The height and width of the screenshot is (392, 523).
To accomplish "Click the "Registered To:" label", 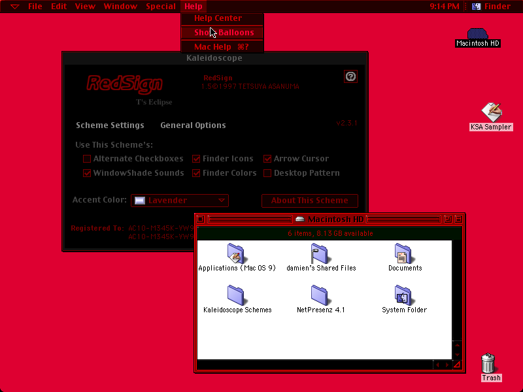I will click(x=97, y=228).
